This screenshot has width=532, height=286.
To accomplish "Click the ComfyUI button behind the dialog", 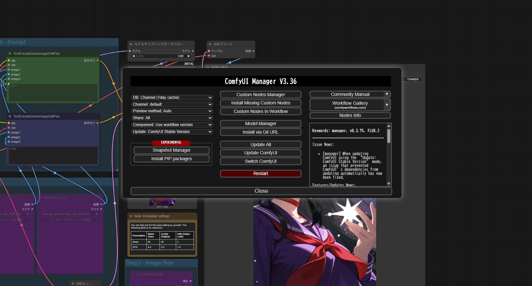I will tap(413, 79).
